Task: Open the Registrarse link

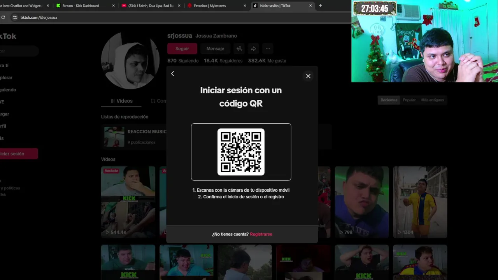Action: pos(261,234)
